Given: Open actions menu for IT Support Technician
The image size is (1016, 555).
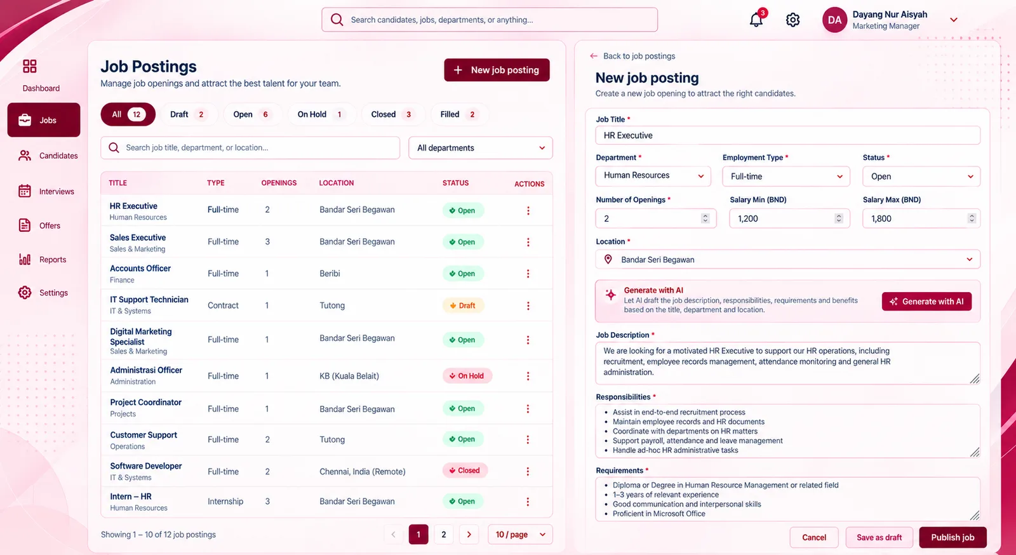Looking at the screenshot, I should tap(528, 305).
